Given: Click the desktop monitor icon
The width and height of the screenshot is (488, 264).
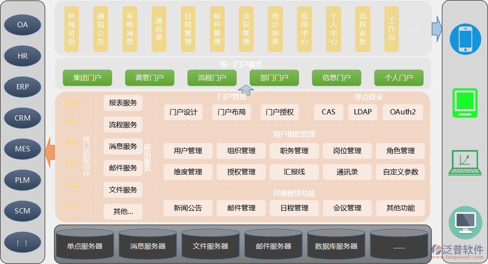Looking at the screenshot, I should pos(465,223).
